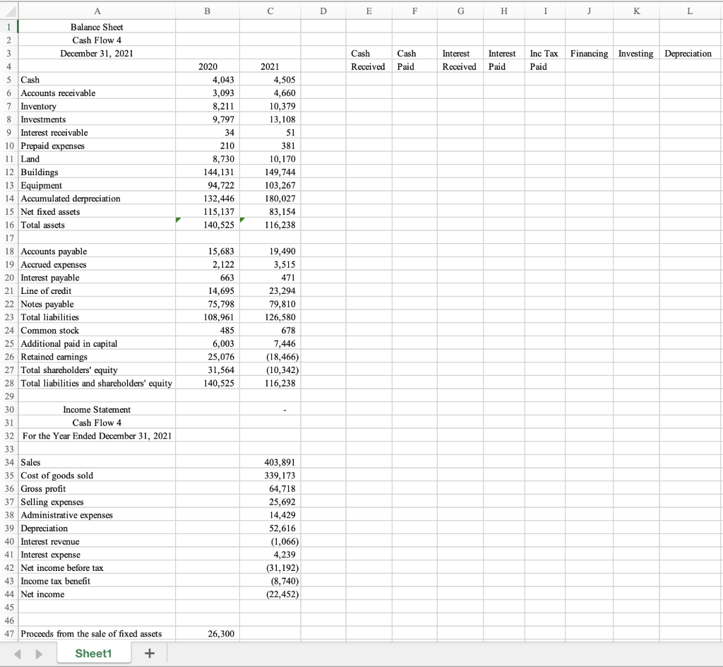This screenshot has width=723, height=667.
Task: Click Interest expense label
Action: click(x=51, y=555)
